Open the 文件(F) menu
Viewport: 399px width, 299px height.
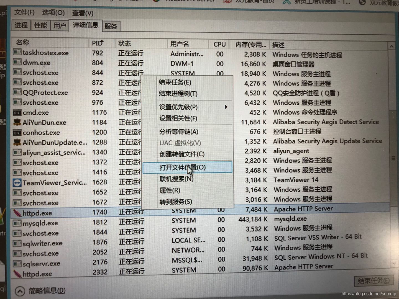(24, 12)
